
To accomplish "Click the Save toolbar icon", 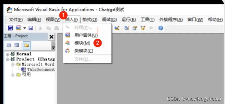I will point(31,28).
